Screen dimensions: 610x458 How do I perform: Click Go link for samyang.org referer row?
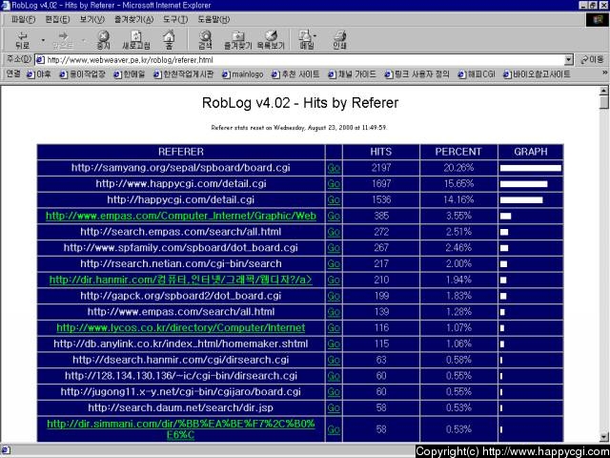[x=334, y=168]
